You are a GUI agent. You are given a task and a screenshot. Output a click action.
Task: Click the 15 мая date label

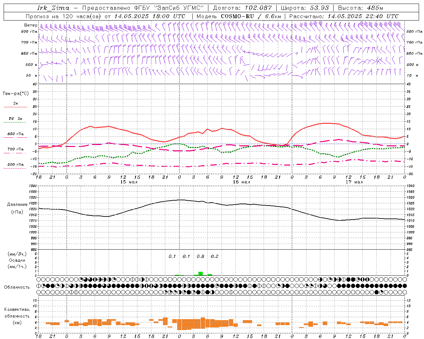[129, 182]
